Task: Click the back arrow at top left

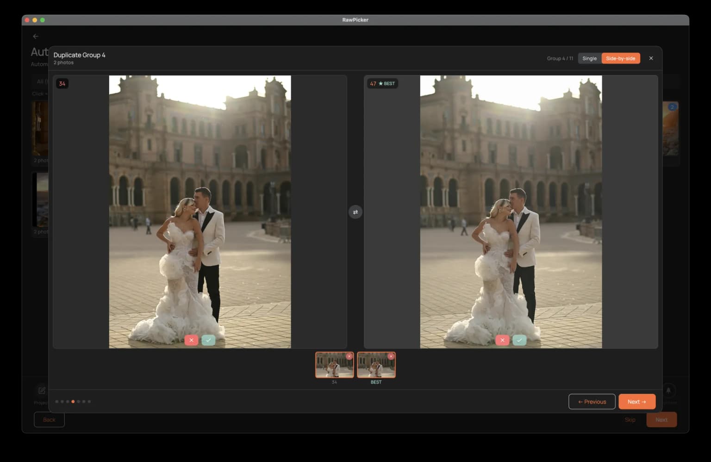Action: coord(36,36)
